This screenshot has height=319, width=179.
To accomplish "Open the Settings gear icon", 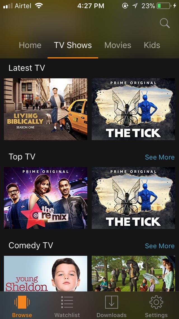I will [156, 302].
